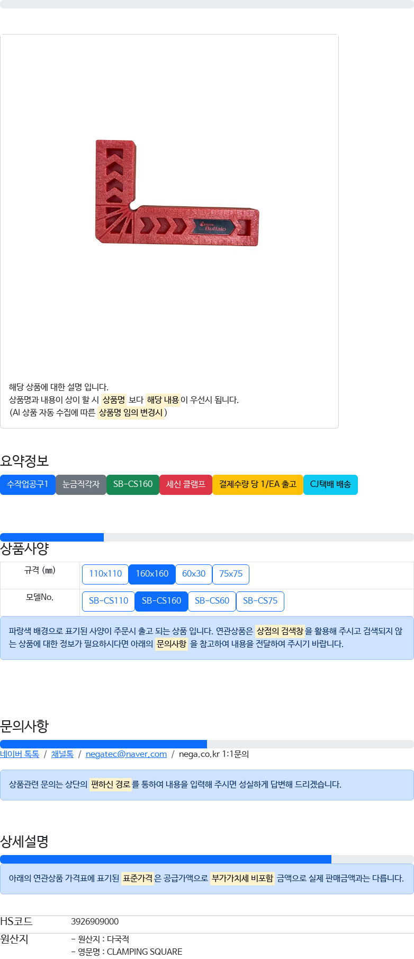Click the 눈금직각자 gray tag
Viewport: 414px width, 959px height.
click(x=81, y=484)
